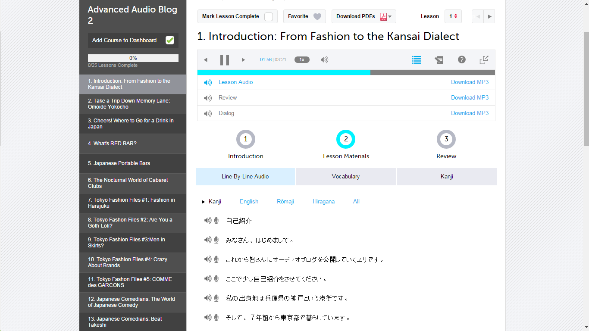
Task: Open the help question mark icon
Action: (x=462, y=59)
